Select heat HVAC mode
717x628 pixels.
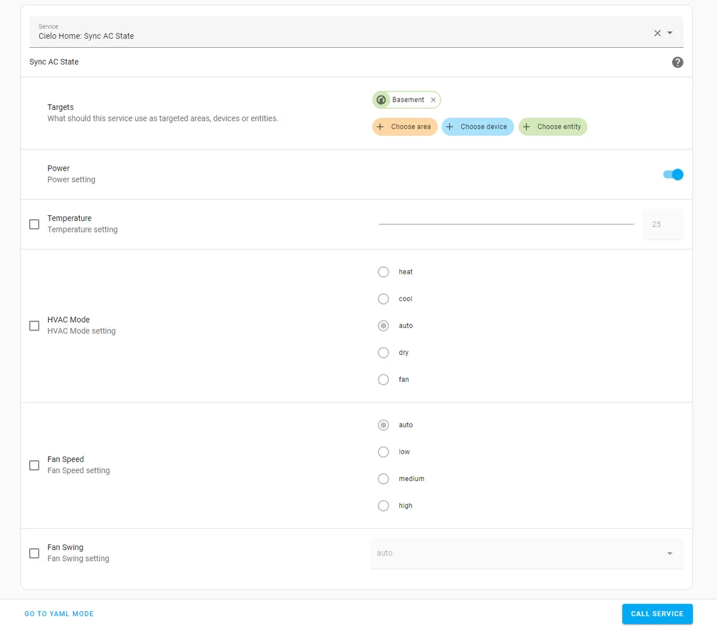click(x=384, y=272)
